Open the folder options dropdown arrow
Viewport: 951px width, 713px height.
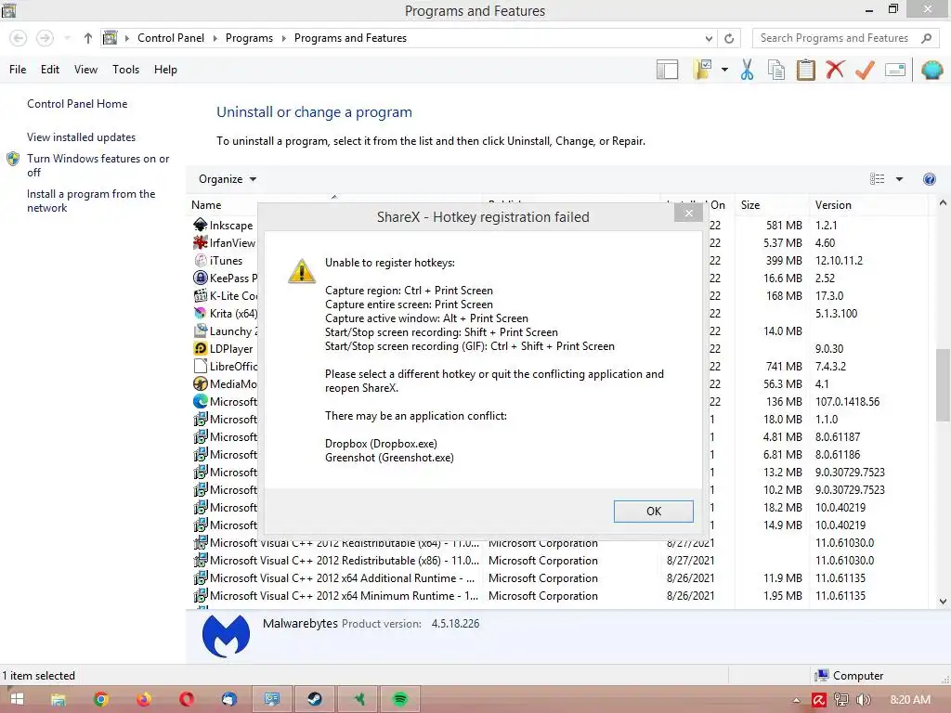click(x=724, y=70)
